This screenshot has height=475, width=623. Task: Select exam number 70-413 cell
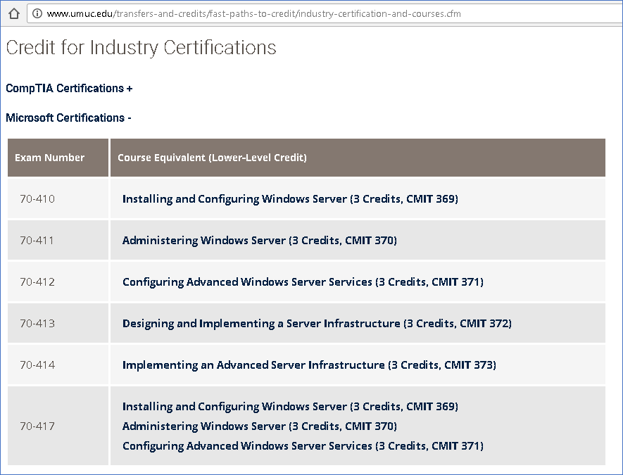[x=58, y=323]
